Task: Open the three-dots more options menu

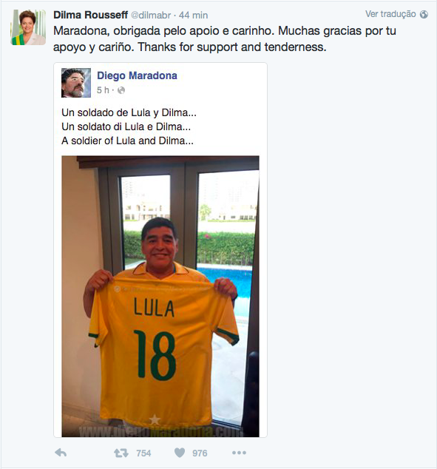Action: pyautogui.click(x=239, y=453)
